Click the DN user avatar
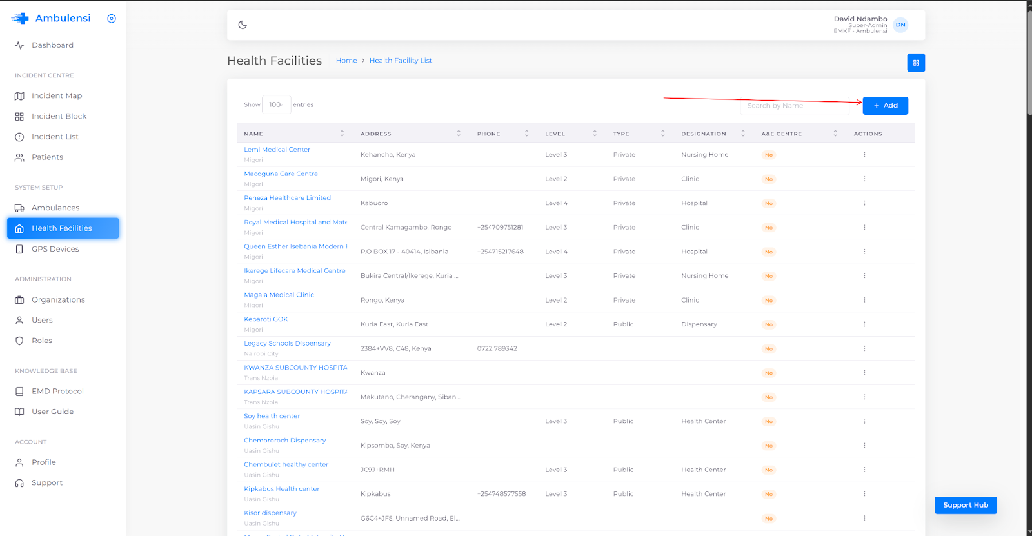This screenshot has width=1032, height=536. point(900,25)
